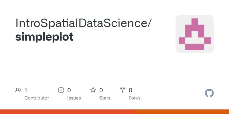Open the IntroSpatialDataScience owner link
Screen dimensions: 229x114
click(x=81, y=24)
